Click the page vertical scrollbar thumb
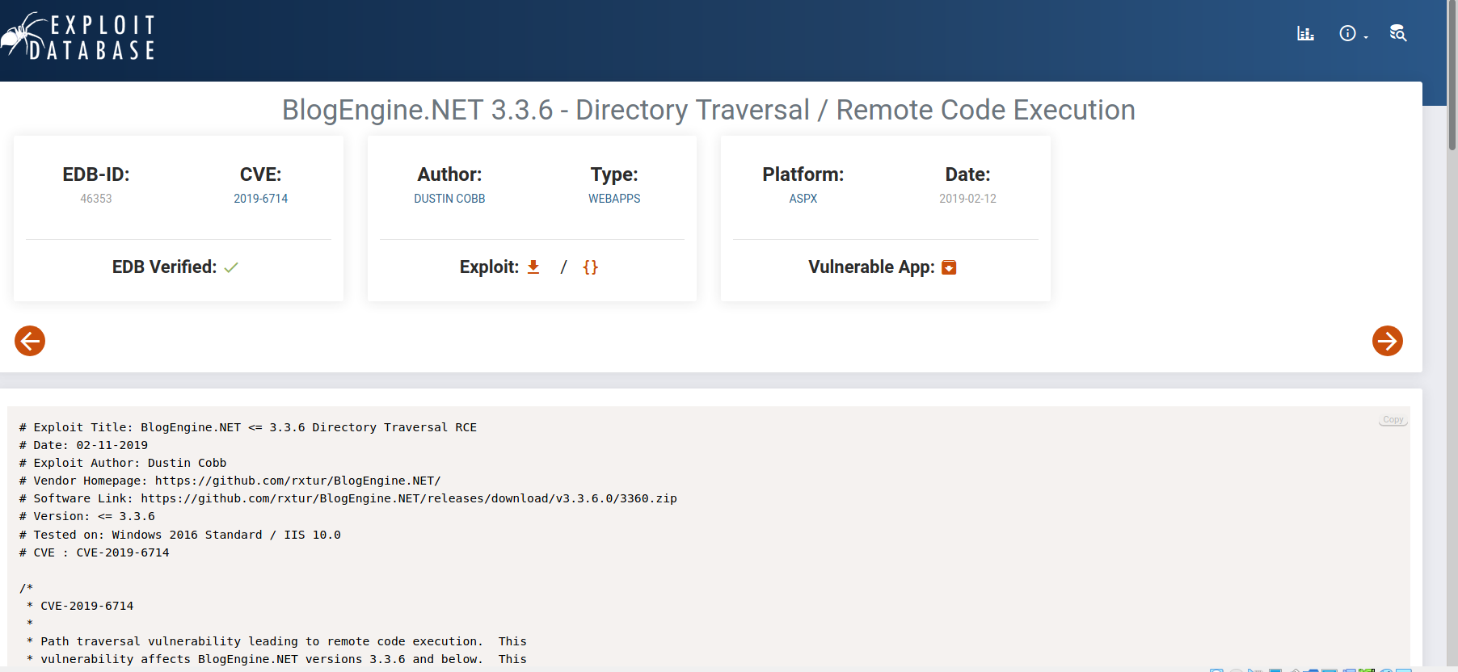Viewport: 1458px width, 672px height. (x=1452, y=75)
